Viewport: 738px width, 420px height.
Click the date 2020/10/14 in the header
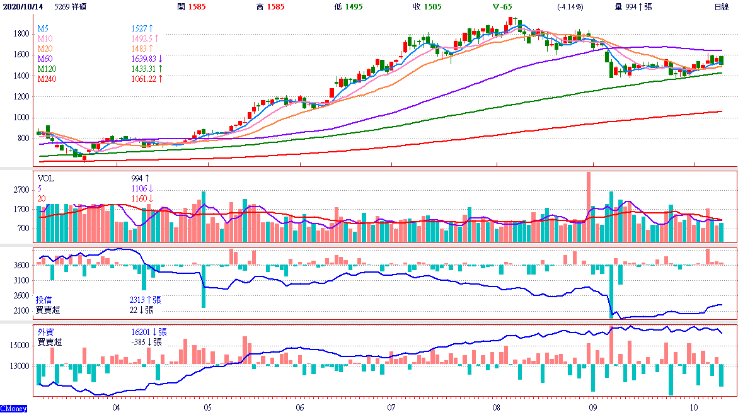coord(25,7)
